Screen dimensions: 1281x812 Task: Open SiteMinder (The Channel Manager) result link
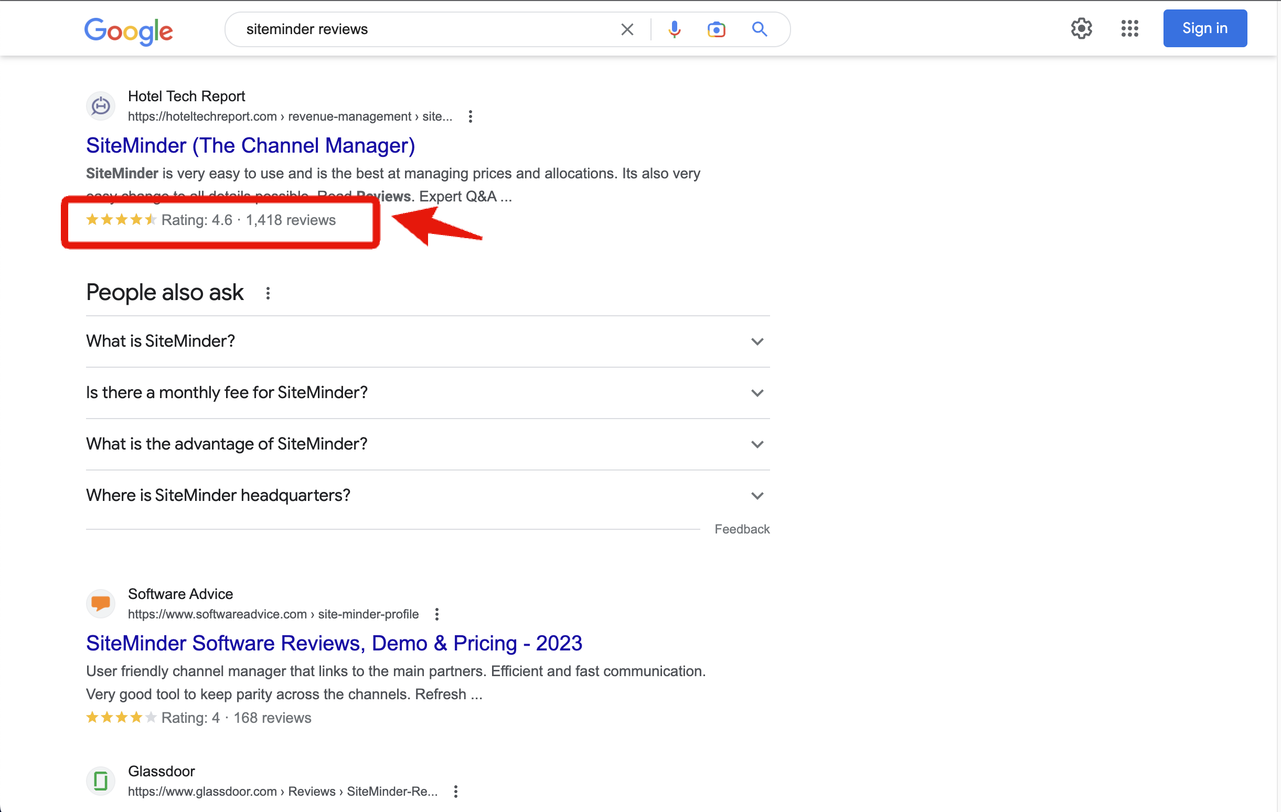[x=250, y=145]
